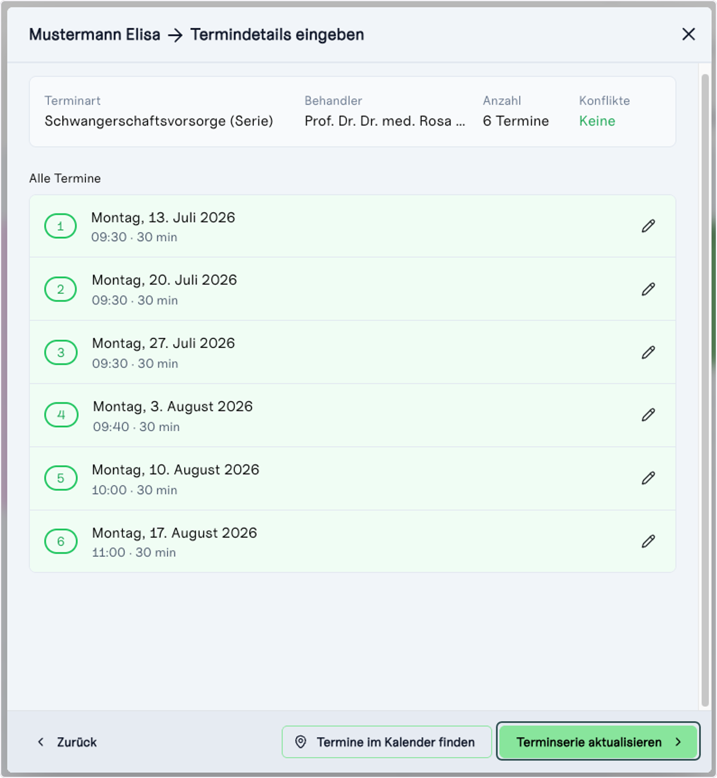The height and width of the screenshot is (778, 717).
Task: Edit the appointment on 13. Juli 2026
Action: pyautogui.click(x=648, y=226)
